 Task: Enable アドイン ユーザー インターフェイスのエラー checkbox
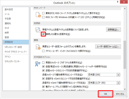click(43, 51)
